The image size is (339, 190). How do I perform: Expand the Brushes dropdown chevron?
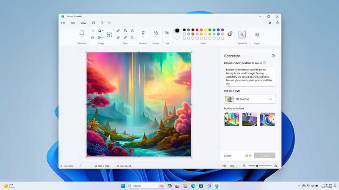tap(143, 37)
